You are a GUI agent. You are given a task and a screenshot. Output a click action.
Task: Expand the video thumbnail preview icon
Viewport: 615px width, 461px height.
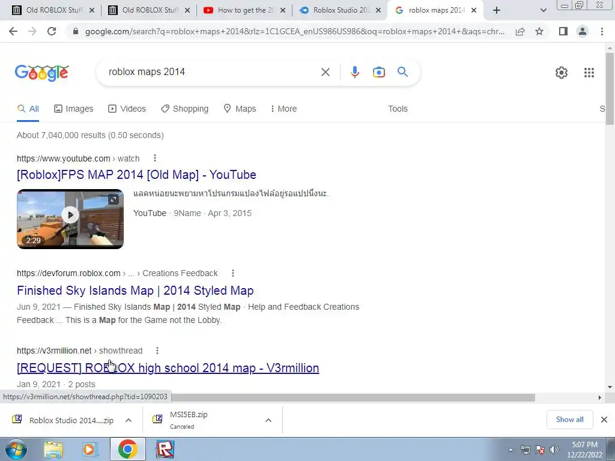pyautogui.click(x=114, y=199)
